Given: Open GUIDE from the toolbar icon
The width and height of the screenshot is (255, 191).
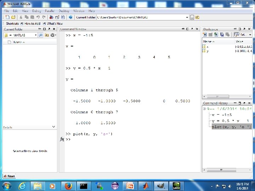Looking at the screenshot, I should (57, 17).
